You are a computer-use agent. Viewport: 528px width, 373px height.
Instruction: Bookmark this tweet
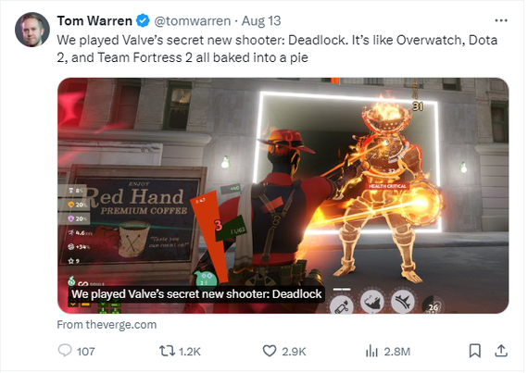[475, 351]
